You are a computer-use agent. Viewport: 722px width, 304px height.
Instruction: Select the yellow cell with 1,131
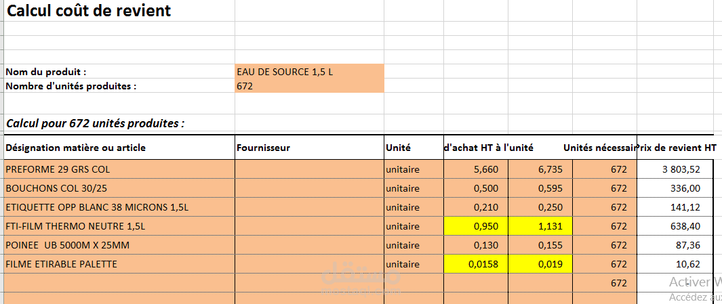click(540, 226)
